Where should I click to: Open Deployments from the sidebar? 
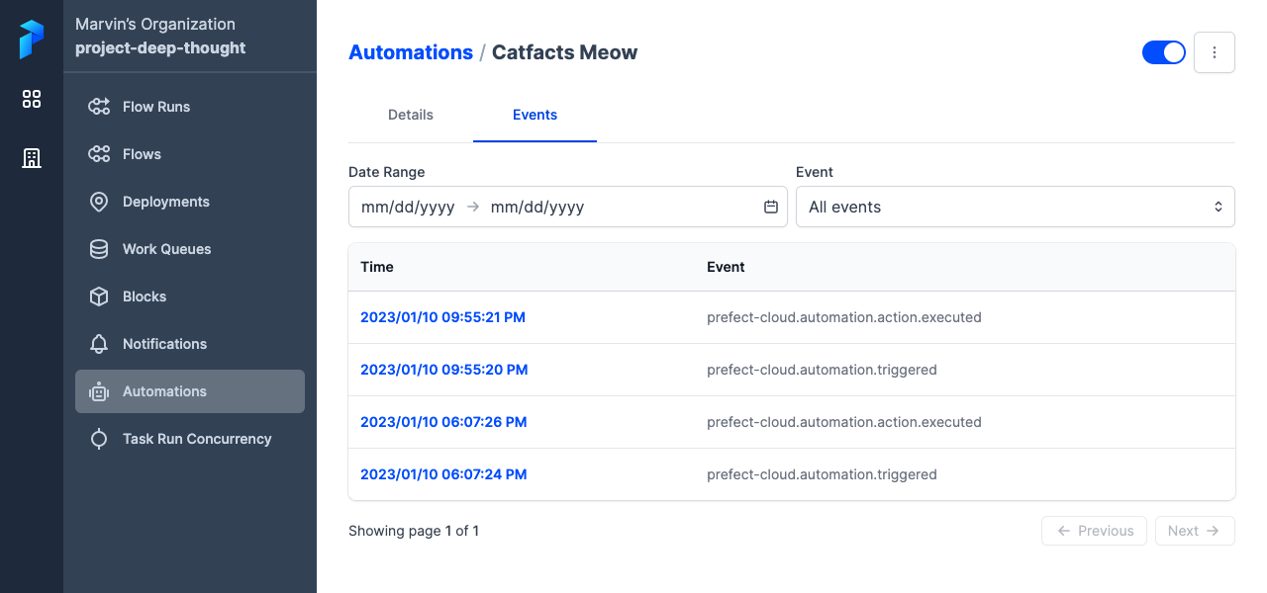coord(190,202)
